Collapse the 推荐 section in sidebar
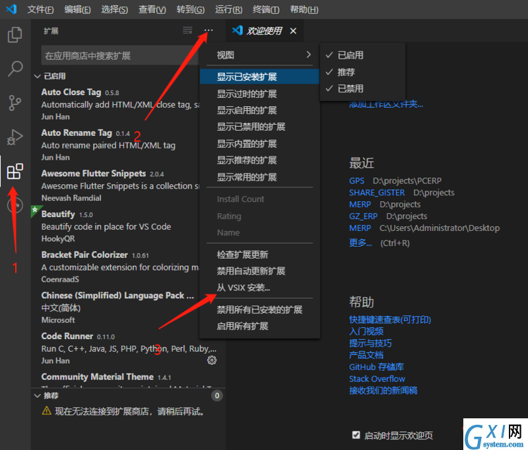528x450 pixels. [37, 396]
